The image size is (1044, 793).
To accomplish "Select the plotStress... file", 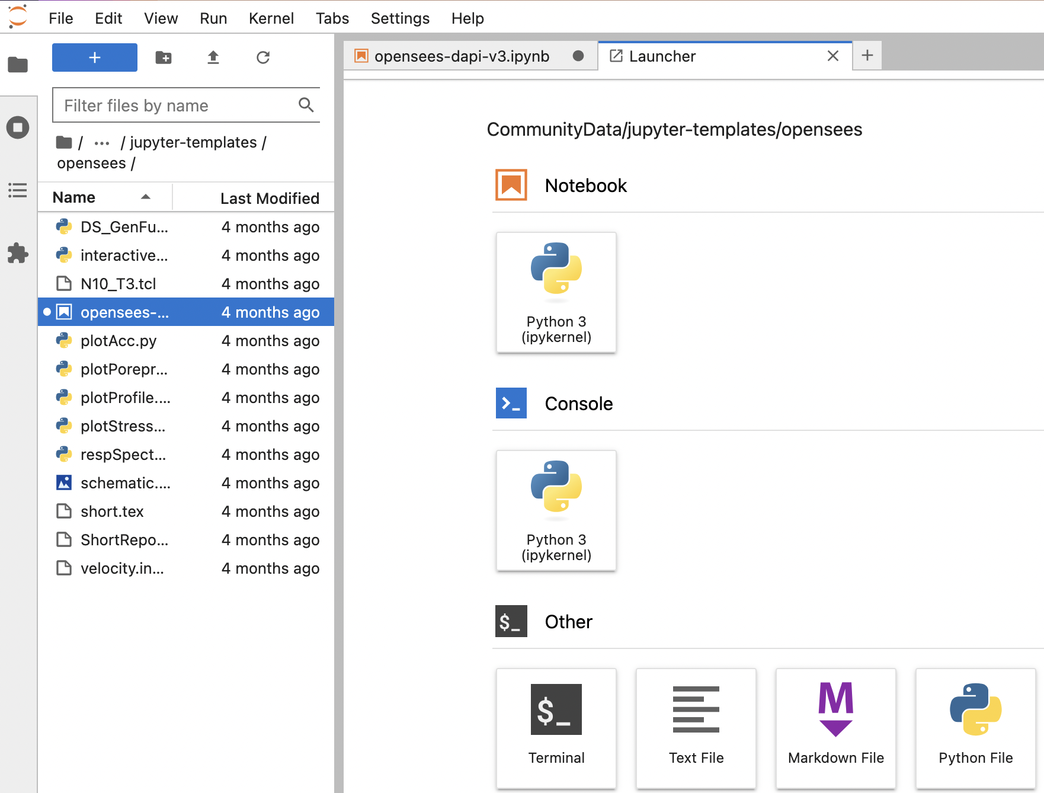I will click(186, 426).
